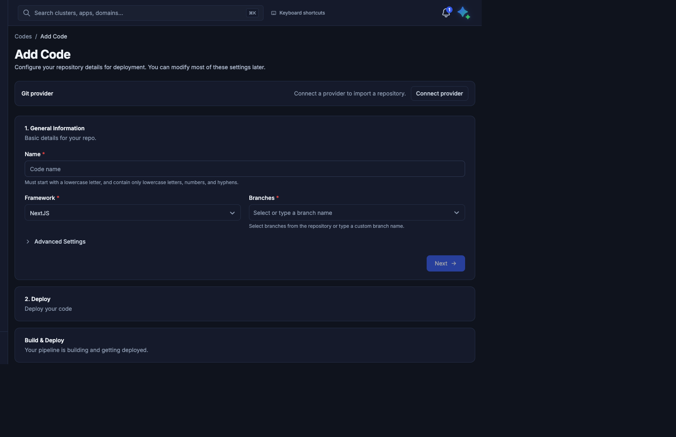The height and width of the screenshot is (437, 676).
Task: Click the 'Deploy your code' description
Action: [x=48, y=309]
